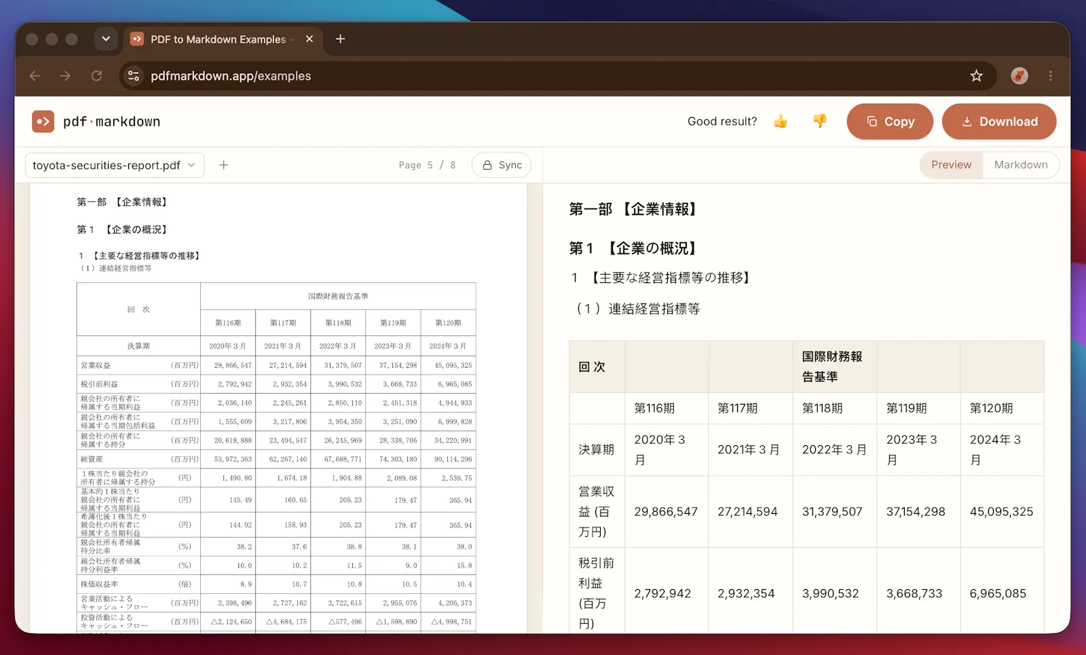Click the thumbs down feedback icon
This screenshot has width=1086, height=655.
point(820,121)
